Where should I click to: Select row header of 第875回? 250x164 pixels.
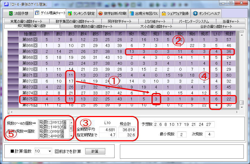(x=13, y=99)
